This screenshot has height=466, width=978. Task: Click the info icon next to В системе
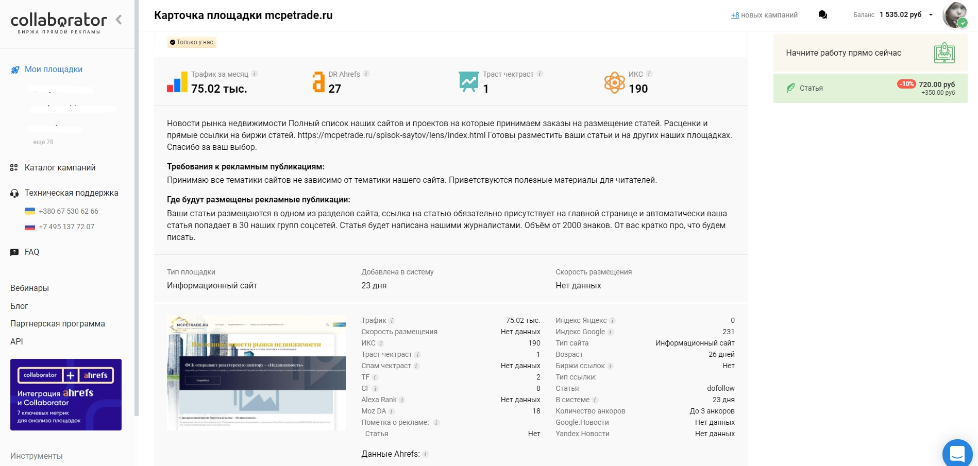click(595, 400)
